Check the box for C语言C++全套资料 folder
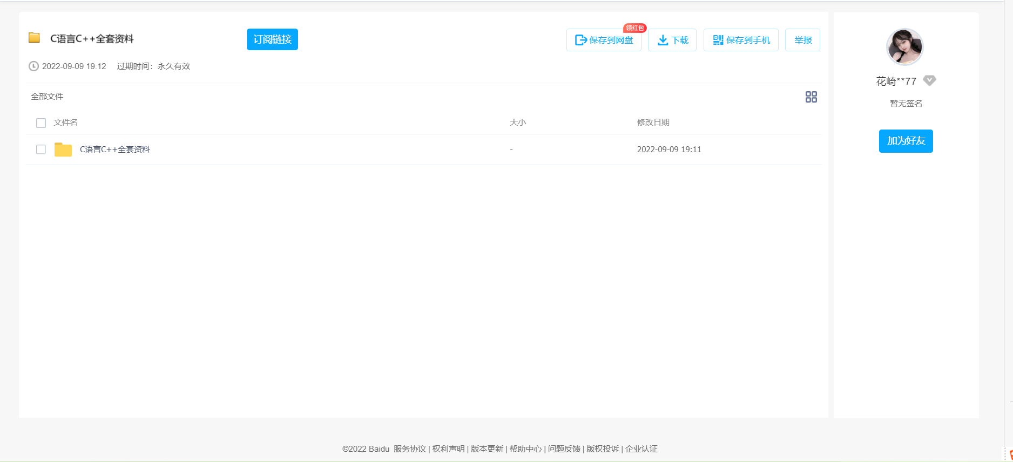 click(x=41, y=150)
